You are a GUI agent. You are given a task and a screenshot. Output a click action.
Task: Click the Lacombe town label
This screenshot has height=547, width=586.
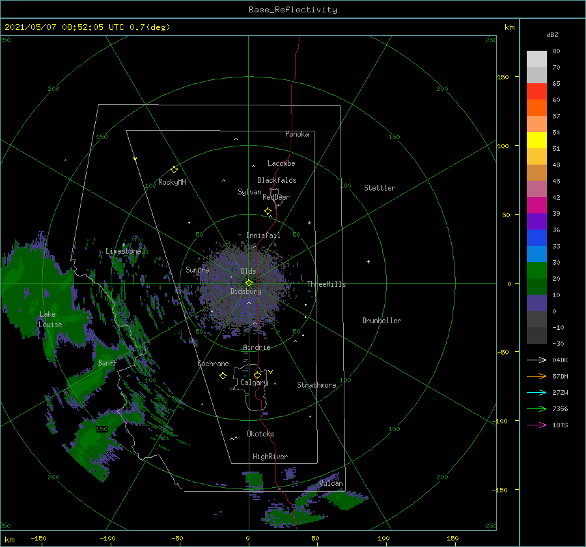tap(281, 163)
